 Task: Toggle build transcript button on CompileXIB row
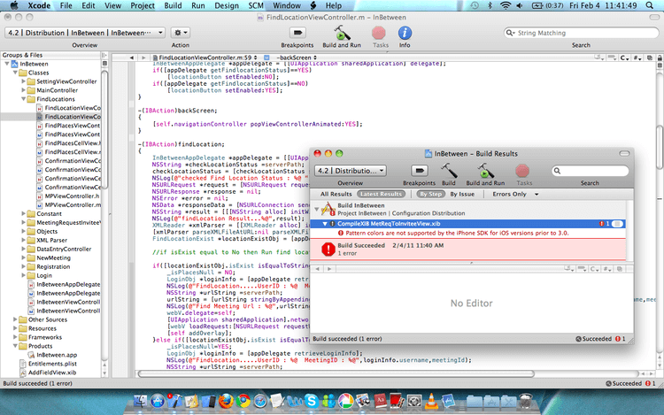coord(617,224)
